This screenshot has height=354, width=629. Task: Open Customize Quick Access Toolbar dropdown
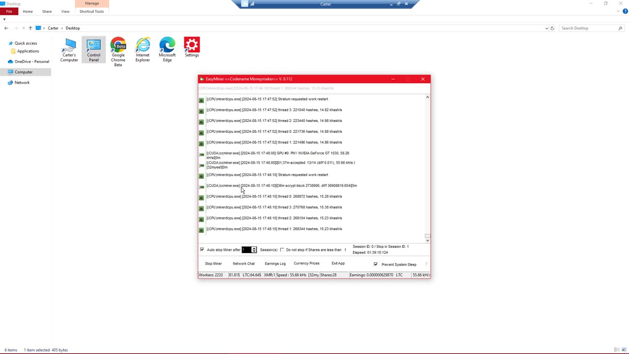4,19
